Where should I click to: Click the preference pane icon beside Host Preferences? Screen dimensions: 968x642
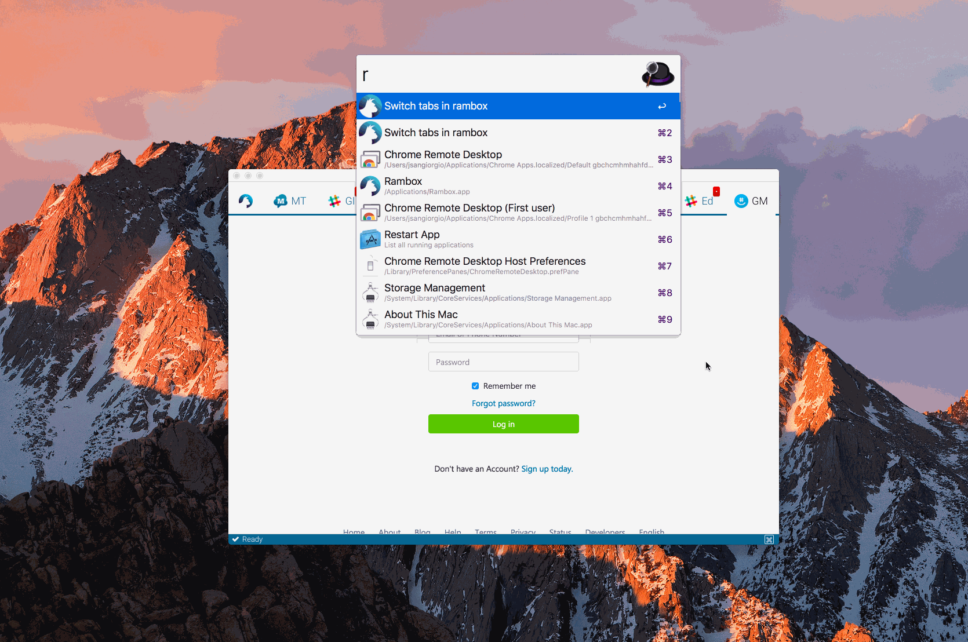pyautogui.click(x=370, y=266)
